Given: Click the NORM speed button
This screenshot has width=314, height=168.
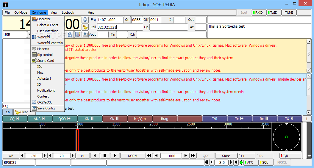Looking at the screenshot, I should coord(132,156).
